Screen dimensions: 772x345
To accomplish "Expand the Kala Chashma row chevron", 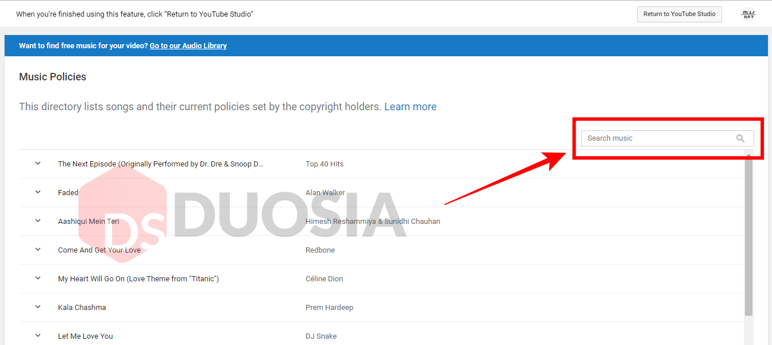I will click(x=38, y=307).
